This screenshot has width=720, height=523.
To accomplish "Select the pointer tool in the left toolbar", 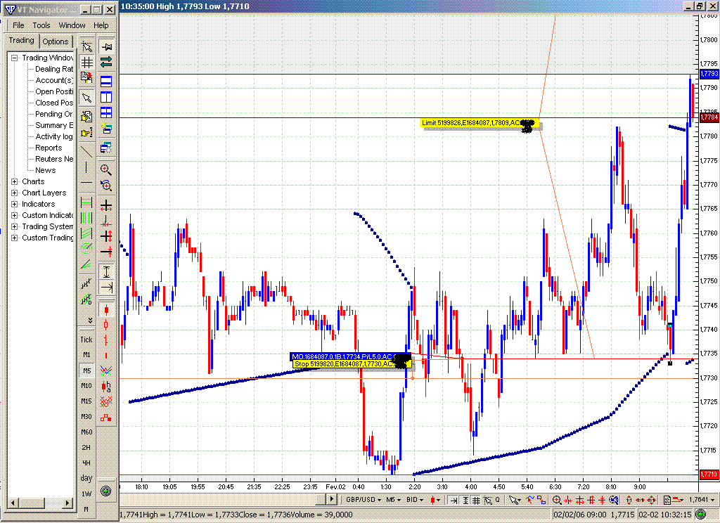I will (x=87, y=97).
